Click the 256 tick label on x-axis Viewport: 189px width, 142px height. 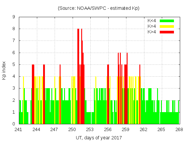tap(108, 130)
